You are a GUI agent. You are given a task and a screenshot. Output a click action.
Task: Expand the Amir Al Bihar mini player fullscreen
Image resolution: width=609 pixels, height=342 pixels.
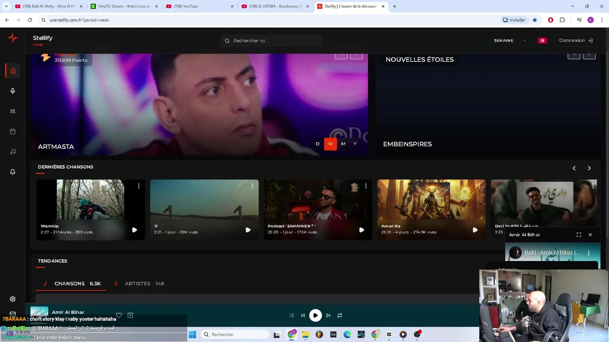[x=579, y=235]
